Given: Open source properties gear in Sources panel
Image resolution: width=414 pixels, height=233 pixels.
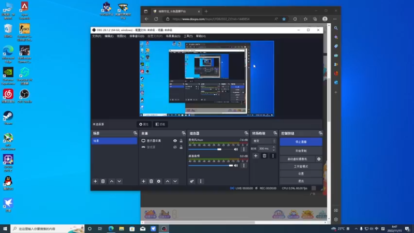Looking at the screenshot, I should (x=159, y=181).
